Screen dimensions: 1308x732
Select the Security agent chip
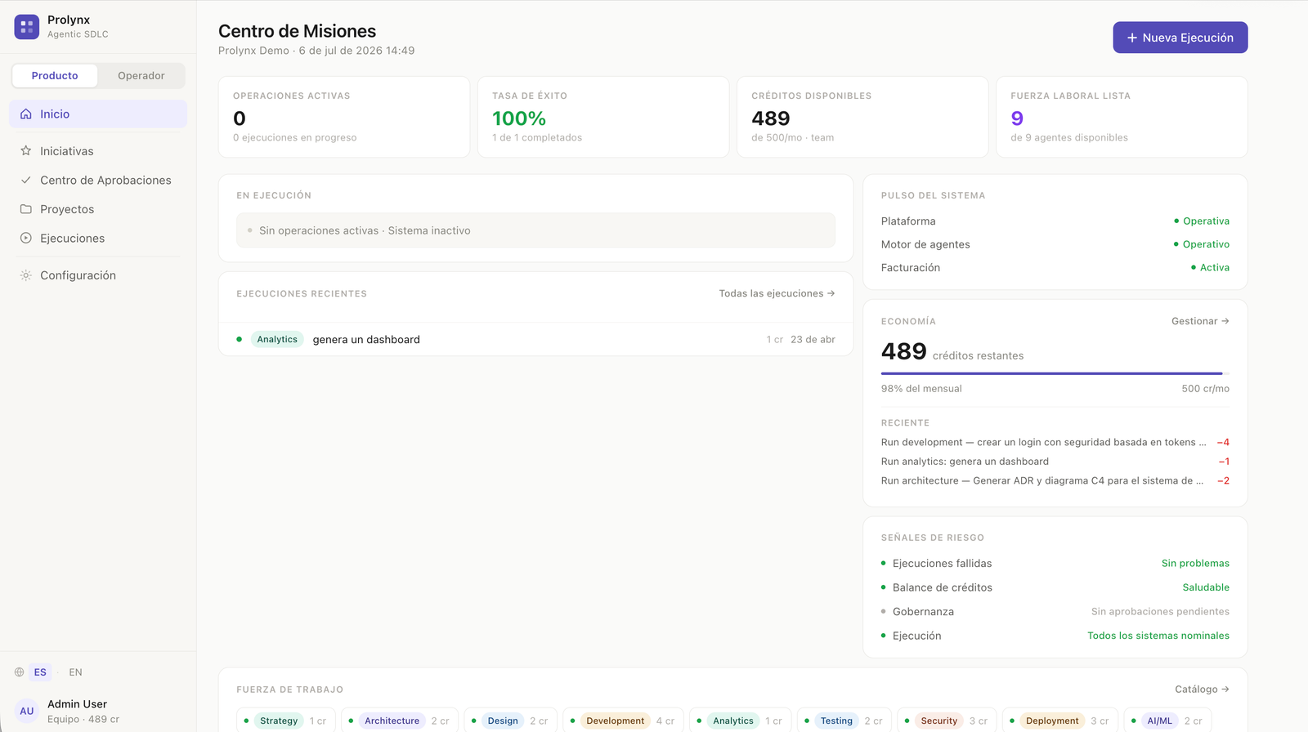[947, 721]
